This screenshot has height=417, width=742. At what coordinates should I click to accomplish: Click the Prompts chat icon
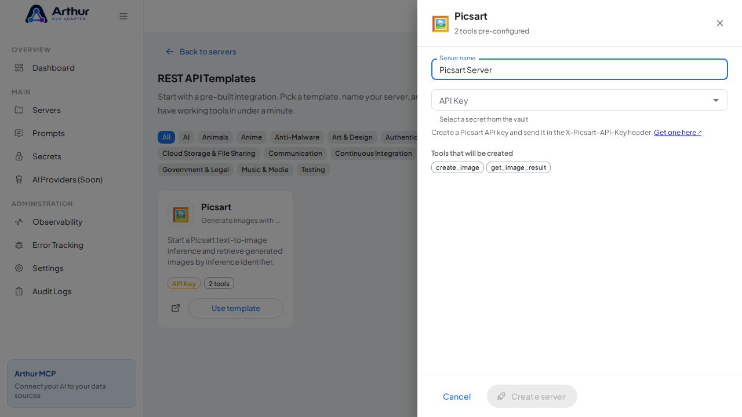(x=19, y=133)
